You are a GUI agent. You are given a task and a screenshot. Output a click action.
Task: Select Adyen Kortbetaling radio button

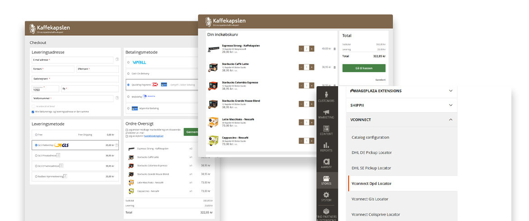coord(128,108)
